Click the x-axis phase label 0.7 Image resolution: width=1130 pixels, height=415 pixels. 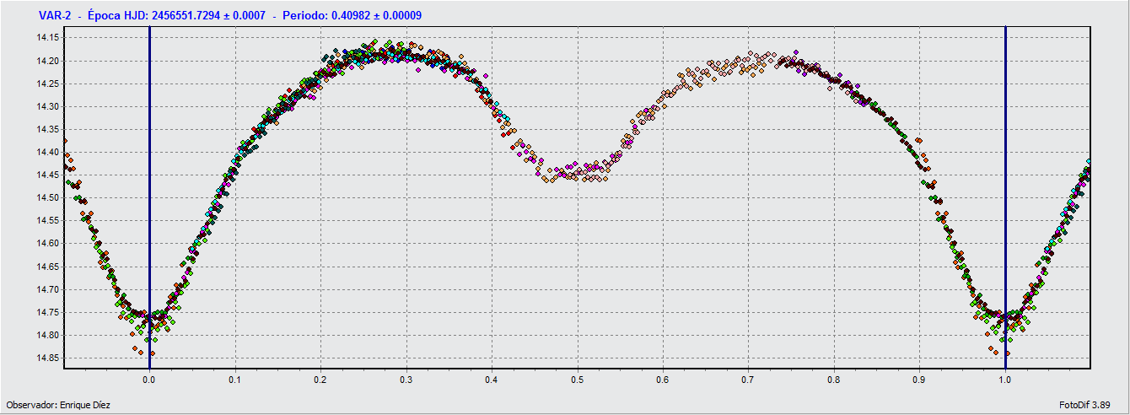point(748,380)
